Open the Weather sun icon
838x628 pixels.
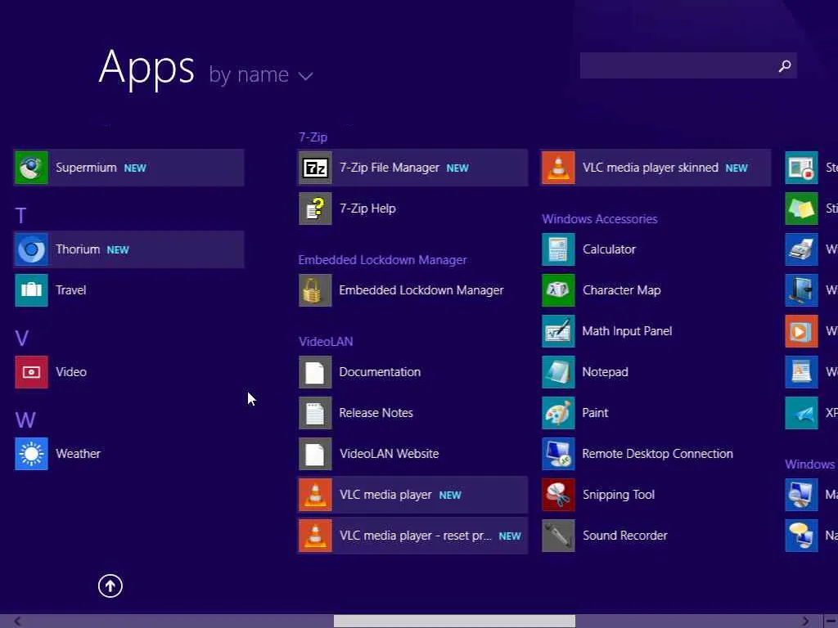tap(32, 454)
